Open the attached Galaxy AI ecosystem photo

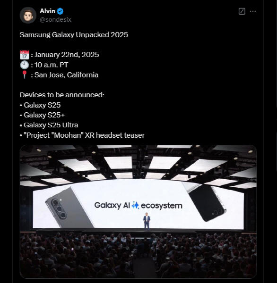coord(138,212)
